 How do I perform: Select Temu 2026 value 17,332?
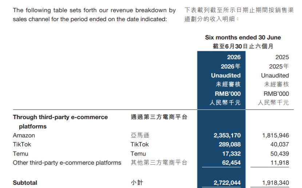point(231,154)
